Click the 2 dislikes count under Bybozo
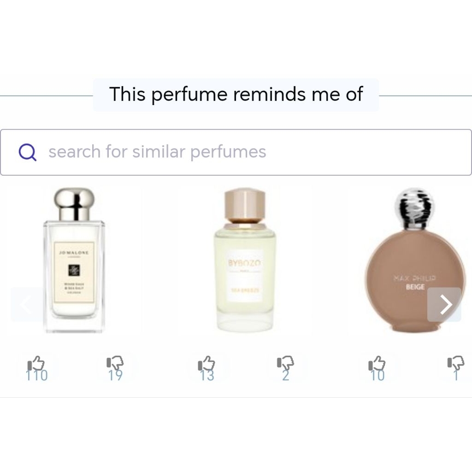The image size is (472, 472). [286, 375]
